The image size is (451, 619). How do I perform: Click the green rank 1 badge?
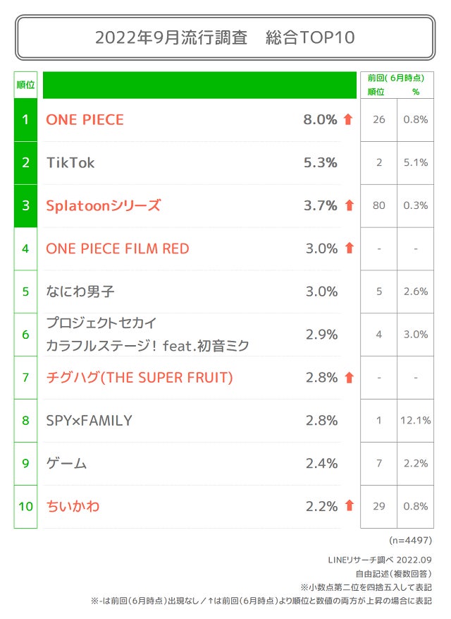(x=26, y=119)
